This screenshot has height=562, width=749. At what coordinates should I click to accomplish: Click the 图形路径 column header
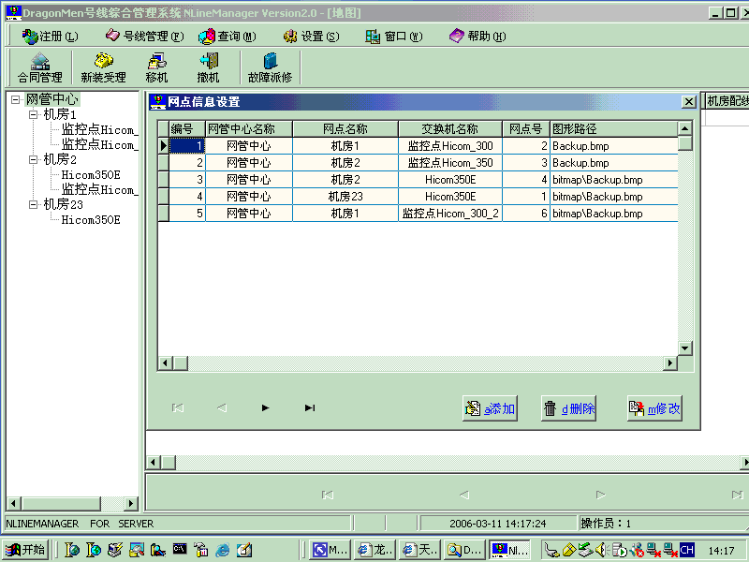614,129
